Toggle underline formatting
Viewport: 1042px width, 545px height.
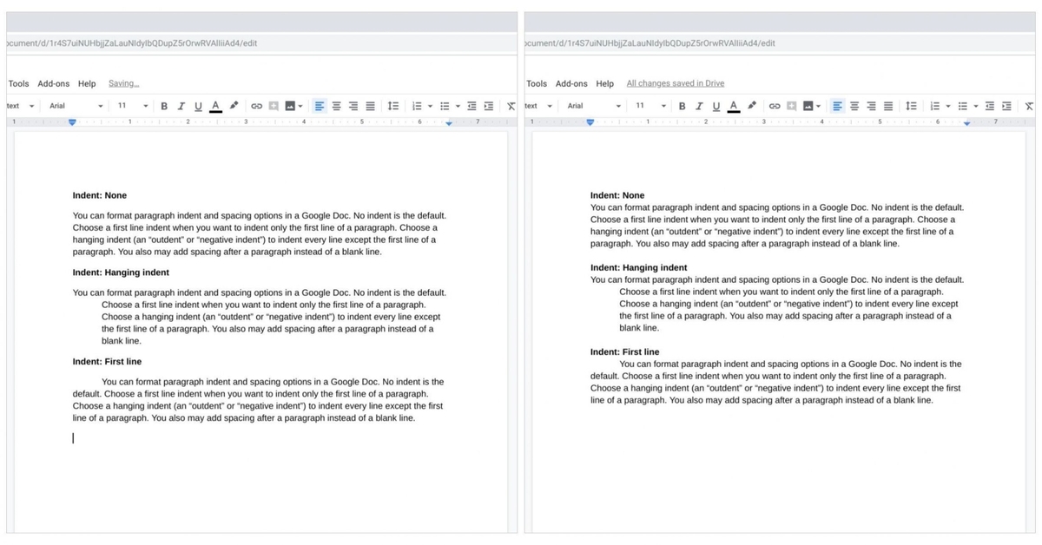pos(198,106)
